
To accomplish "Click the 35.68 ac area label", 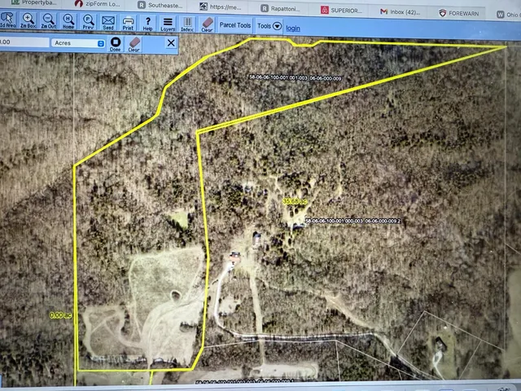I will (295, 201).
